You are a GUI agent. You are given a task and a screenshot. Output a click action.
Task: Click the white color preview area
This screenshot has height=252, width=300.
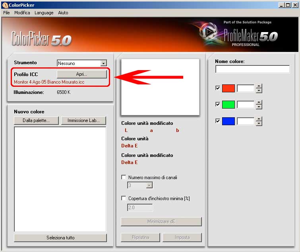coord(160,87)
